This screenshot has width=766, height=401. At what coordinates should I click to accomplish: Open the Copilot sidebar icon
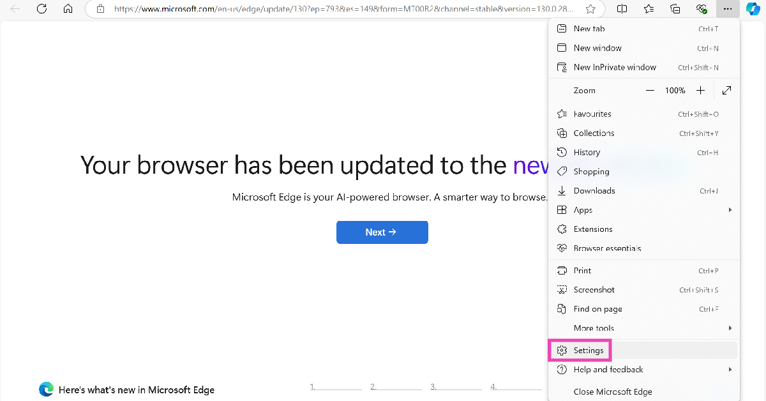pos(752,9)
